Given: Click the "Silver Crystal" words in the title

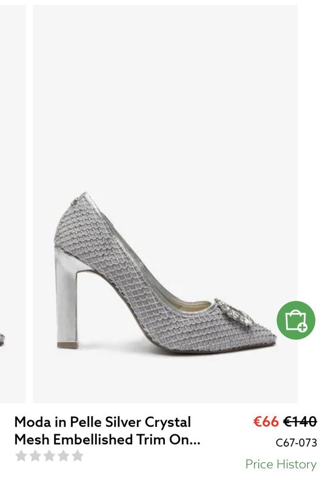Looking at the screenshot, I should click(148, 422).
